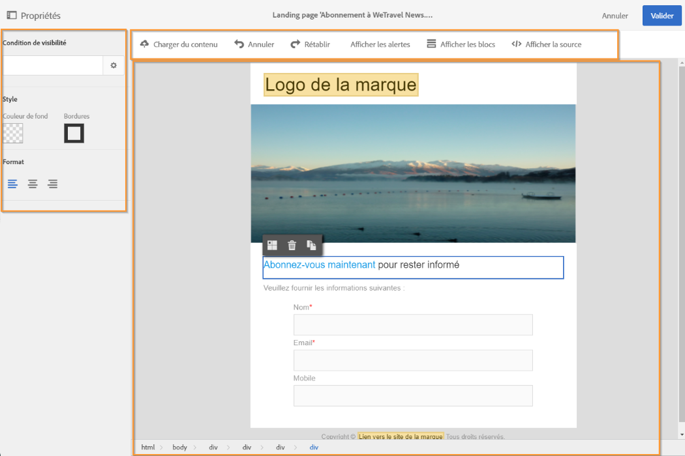Screen dimensions: 685x456
Task: Click the Charger du contenu cloud icon
Action: 144,44
